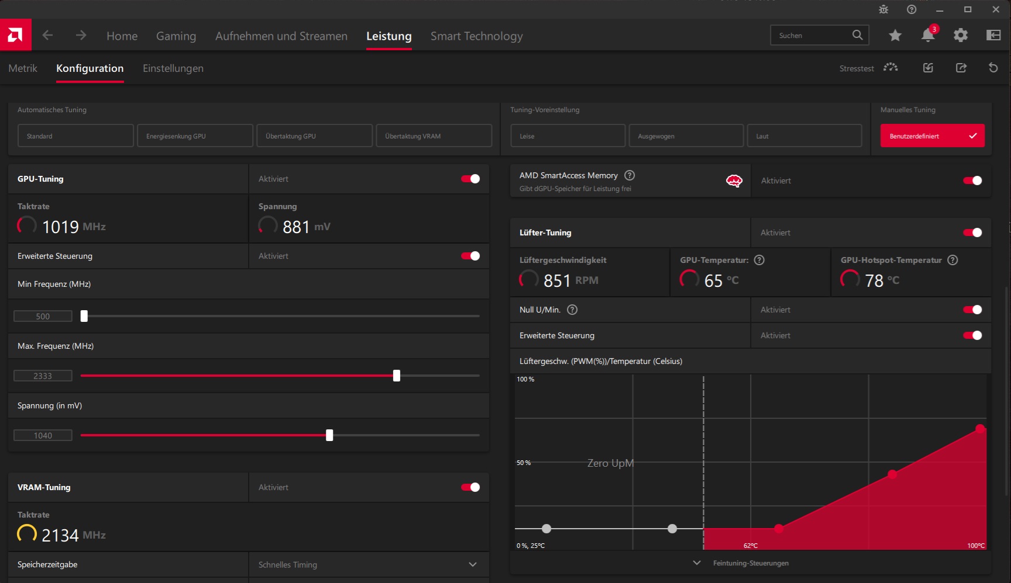Screen dimensions: 1011x583
Task: Switch to Aufnehmen und Streamen tab
Action: click(281, 36)
